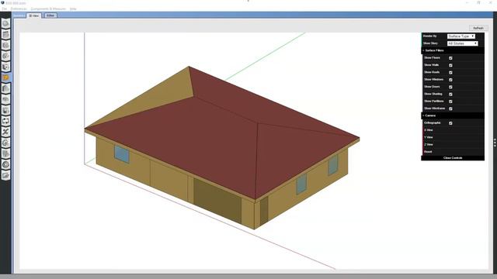Open the Run Simulation tab icon

click(5, 164)
